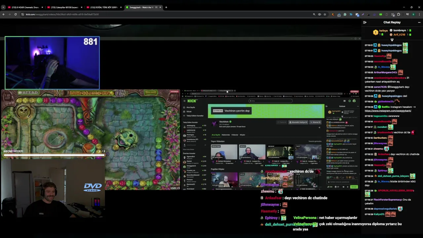Screen dimensions: 423x238
Task: Click ArthurMorgann343 username in chat
Action: click(385, 72)
